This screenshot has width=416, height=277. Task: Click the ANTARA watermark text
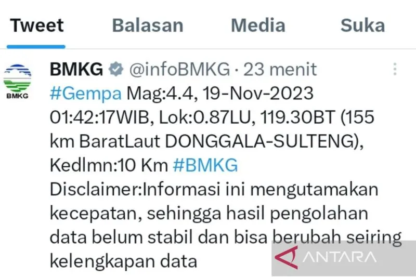(340, 257)
